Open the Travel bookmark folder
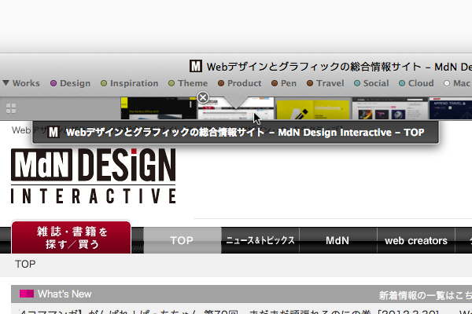The image size is (472, 314). click(x=326, y=83)
